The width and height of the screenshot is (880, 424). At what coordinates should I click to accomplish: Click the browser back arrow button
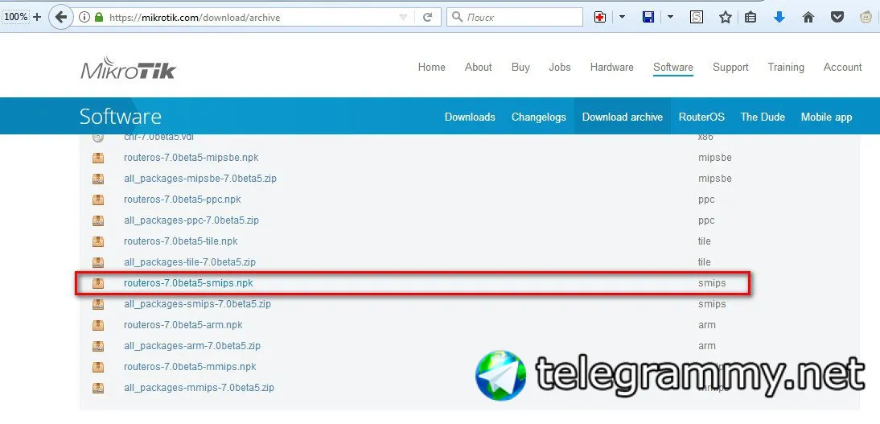click(61, 18)
